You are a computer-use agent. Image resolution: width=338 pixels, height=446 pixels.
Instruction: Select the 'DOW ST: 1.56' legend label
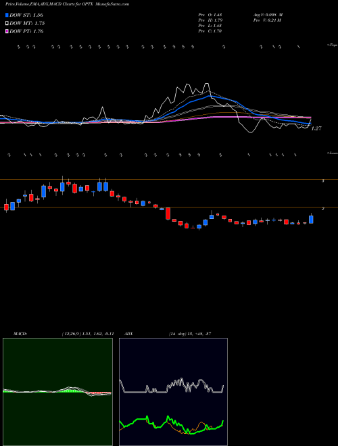click(x=26, y=15)
